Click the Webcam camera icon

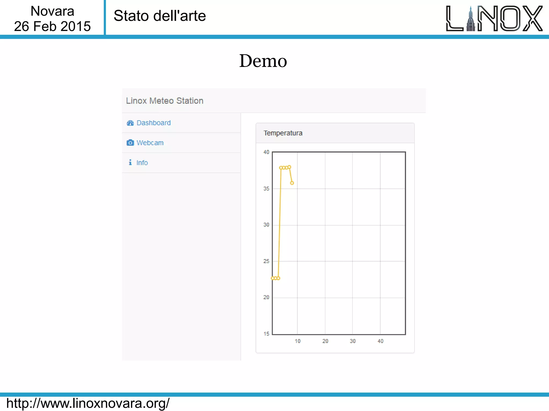coord(130,143)
